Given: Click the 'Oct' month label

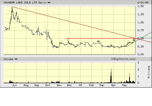Looking at the screenshot, I should click(48, 85).
